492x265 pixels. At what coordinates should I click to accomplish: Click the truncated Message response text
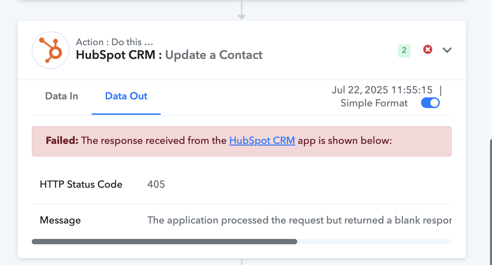[x=300, y=220]
